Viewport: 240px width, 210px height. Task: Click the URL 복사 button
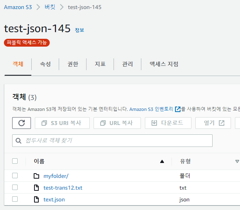pyautogui.click(x=117, y=123)
